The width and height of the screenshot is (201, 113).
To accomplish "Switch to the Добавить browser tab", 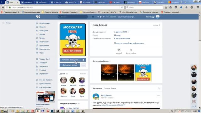I will [x=27, y=2].
